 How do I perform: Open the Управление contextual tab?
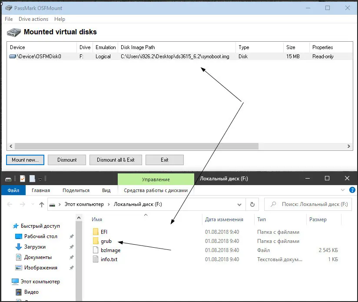click(x=156, y=179)
